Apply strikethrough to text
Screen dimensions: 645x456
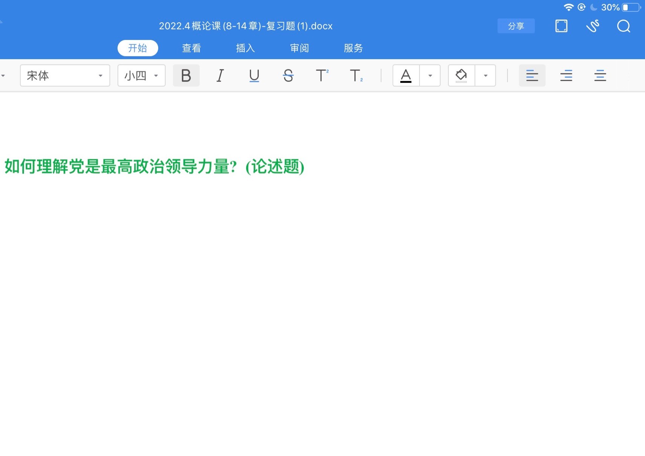[288, 76]
